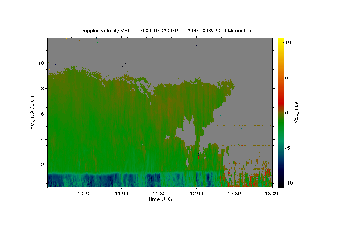Click the start time '10:01 10.03.2019' in title
Image resolution: width=337 pixels, height=225 pixels.
coord(158,31)
